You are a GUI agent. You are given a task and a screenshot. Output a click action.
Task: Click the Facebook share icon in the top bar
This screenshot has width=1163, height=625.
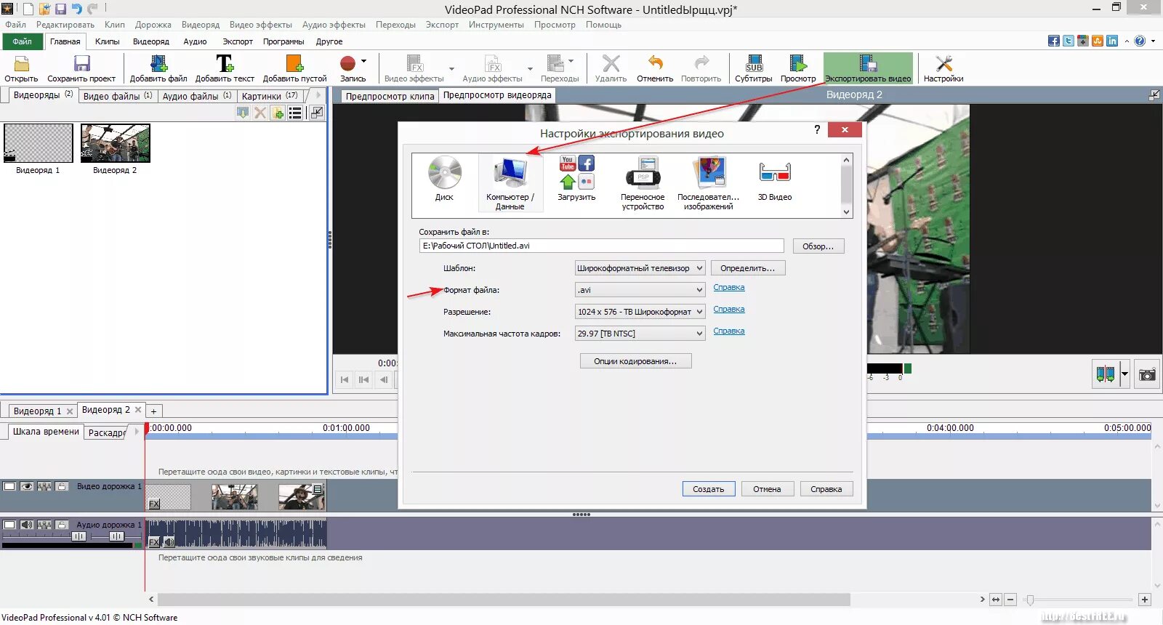(1054, 41)
